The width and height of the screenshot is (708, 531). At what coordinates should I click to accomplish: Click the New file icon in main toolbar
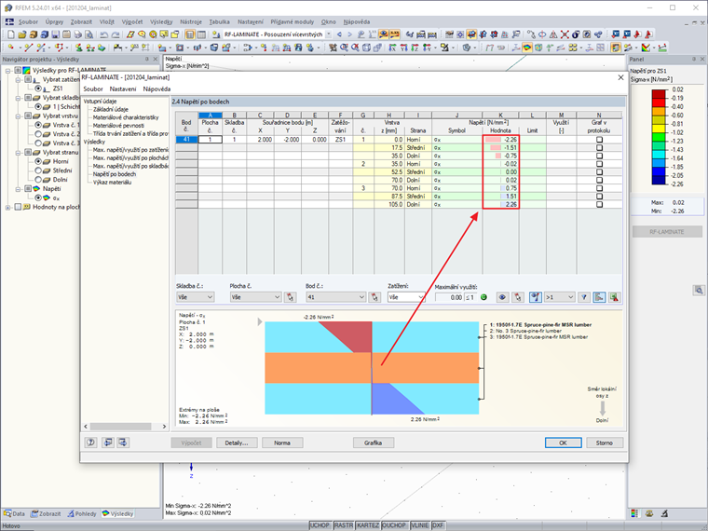(11, 34)
